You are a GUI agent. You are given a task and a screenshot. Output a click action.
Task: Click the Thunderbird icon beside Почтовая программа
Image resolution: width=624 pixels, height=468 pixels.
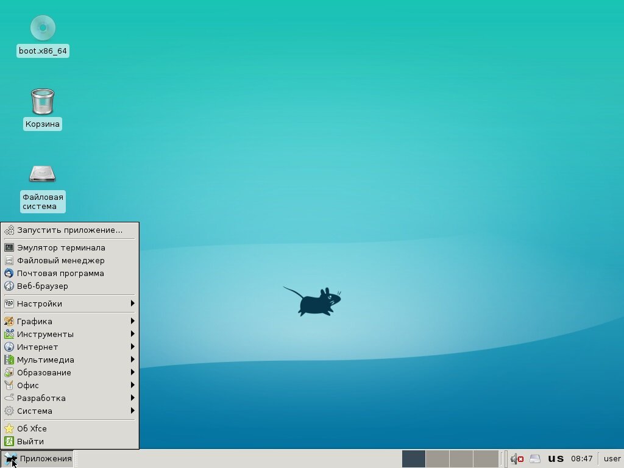9,274
